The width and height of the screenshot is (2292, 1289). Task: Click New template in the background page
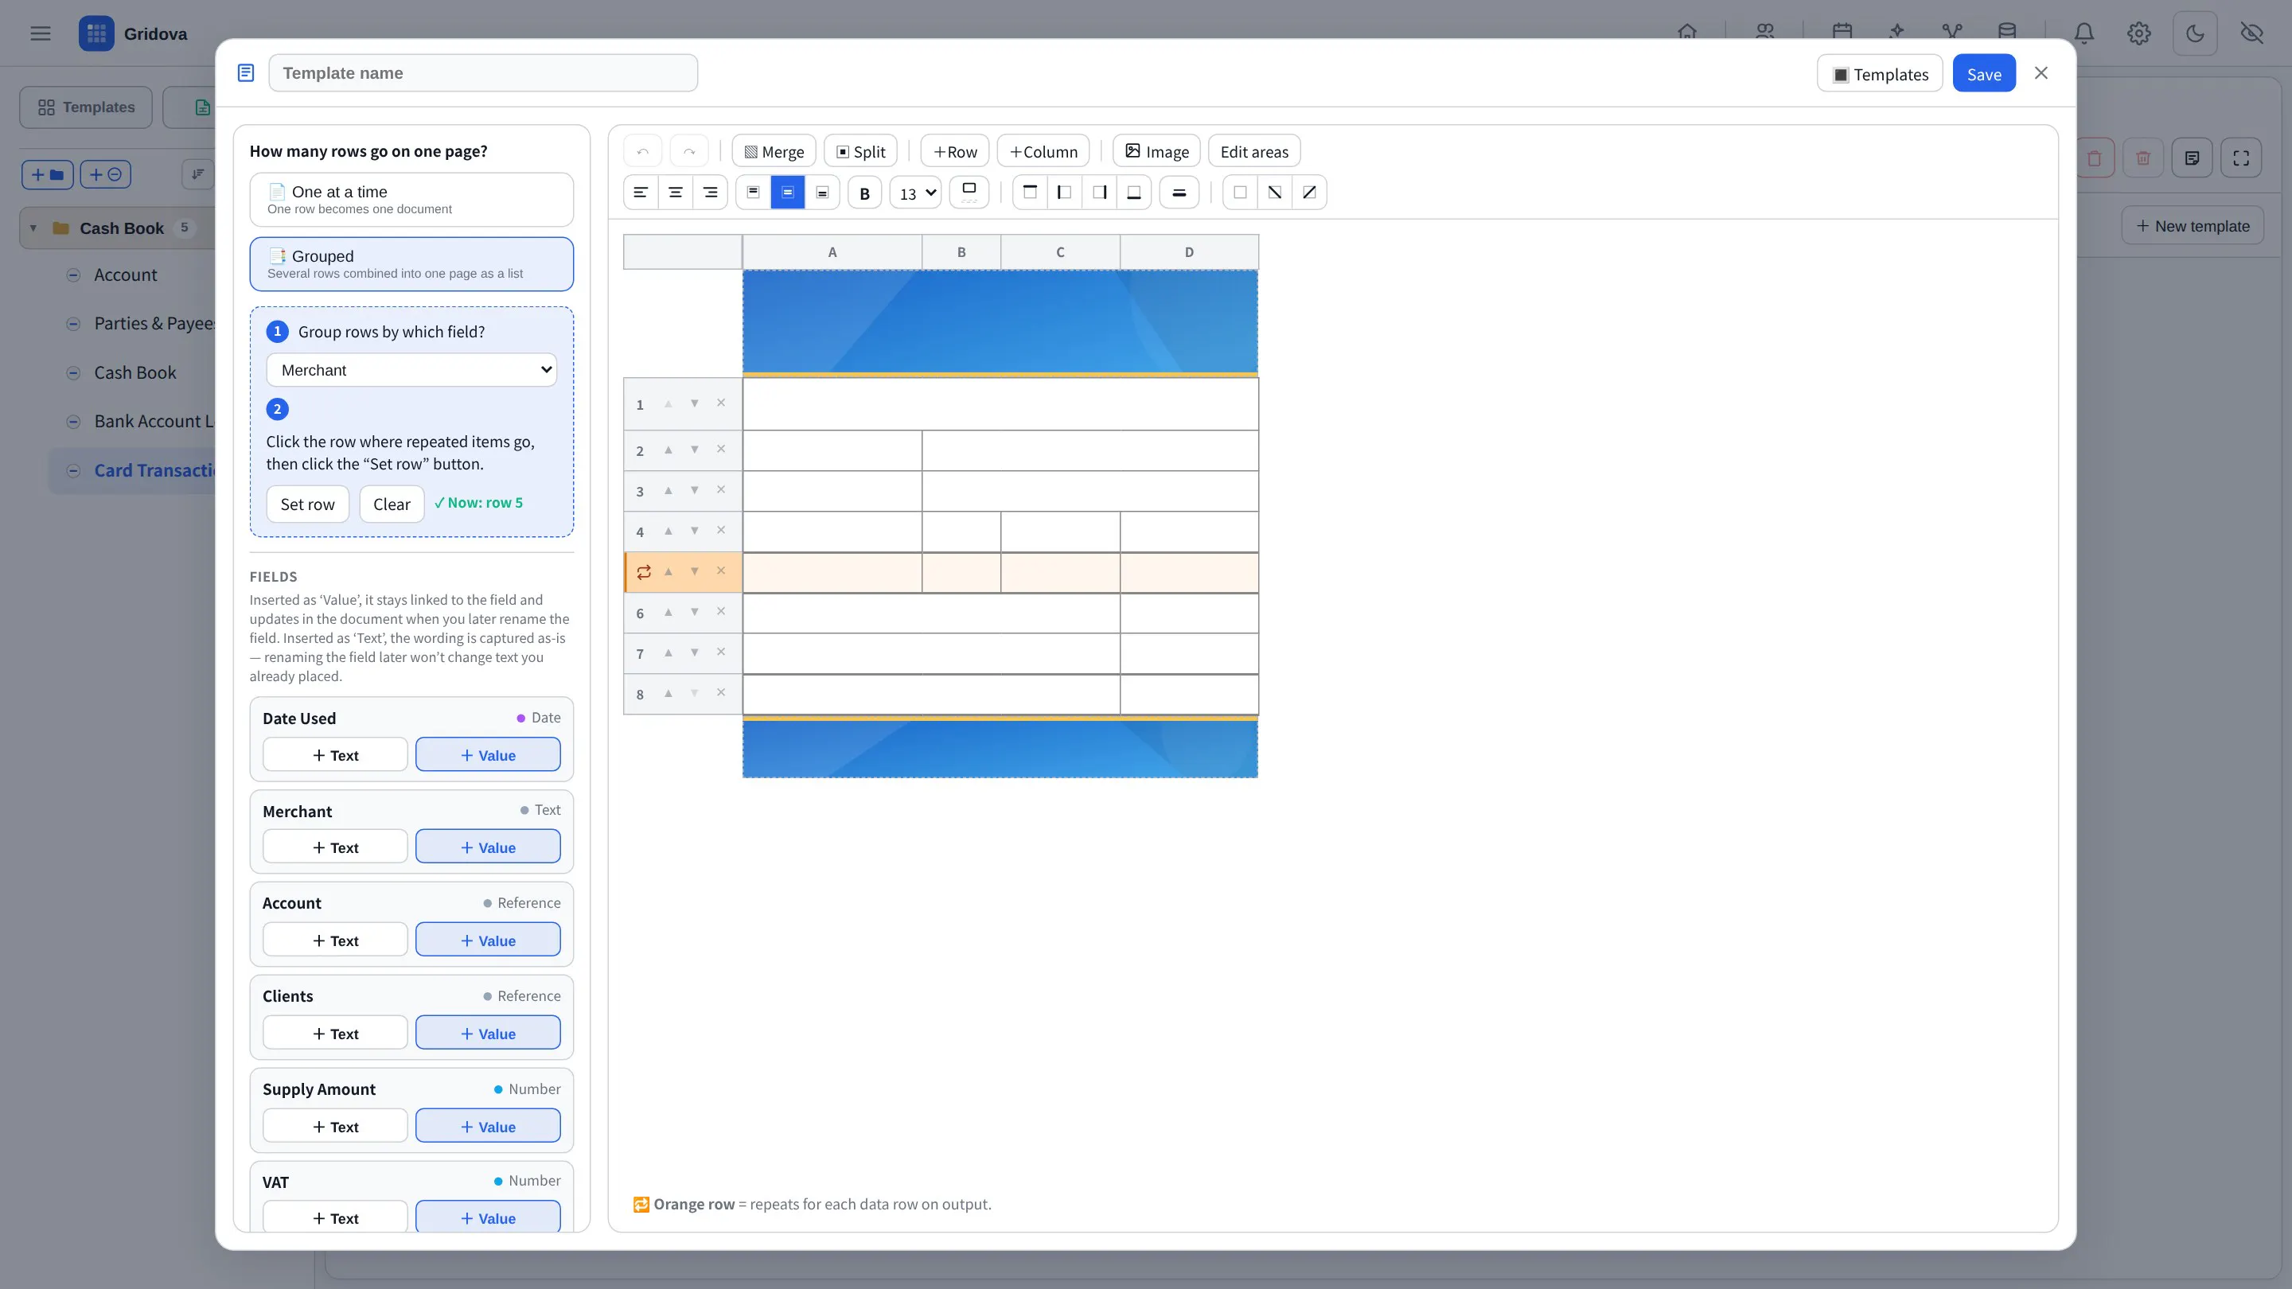pos(2193,226)
